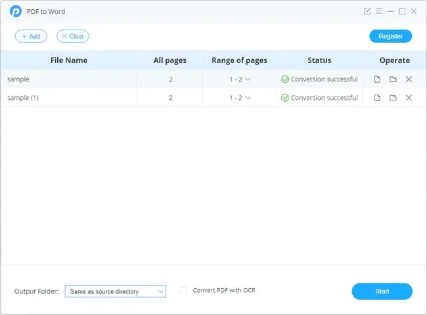Start the conversion

click(x=382, y=291)
